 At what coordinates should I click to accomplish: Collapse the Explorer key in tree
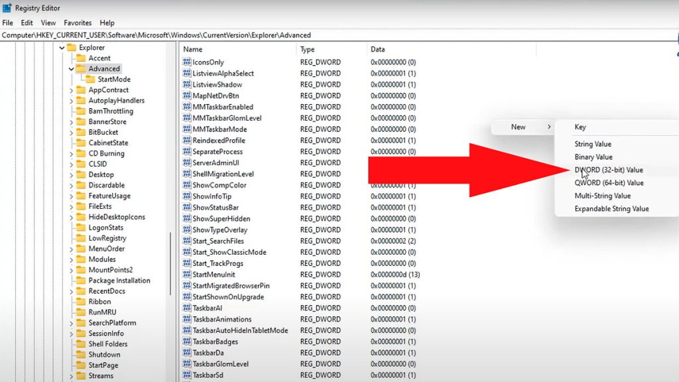[62, 48]
